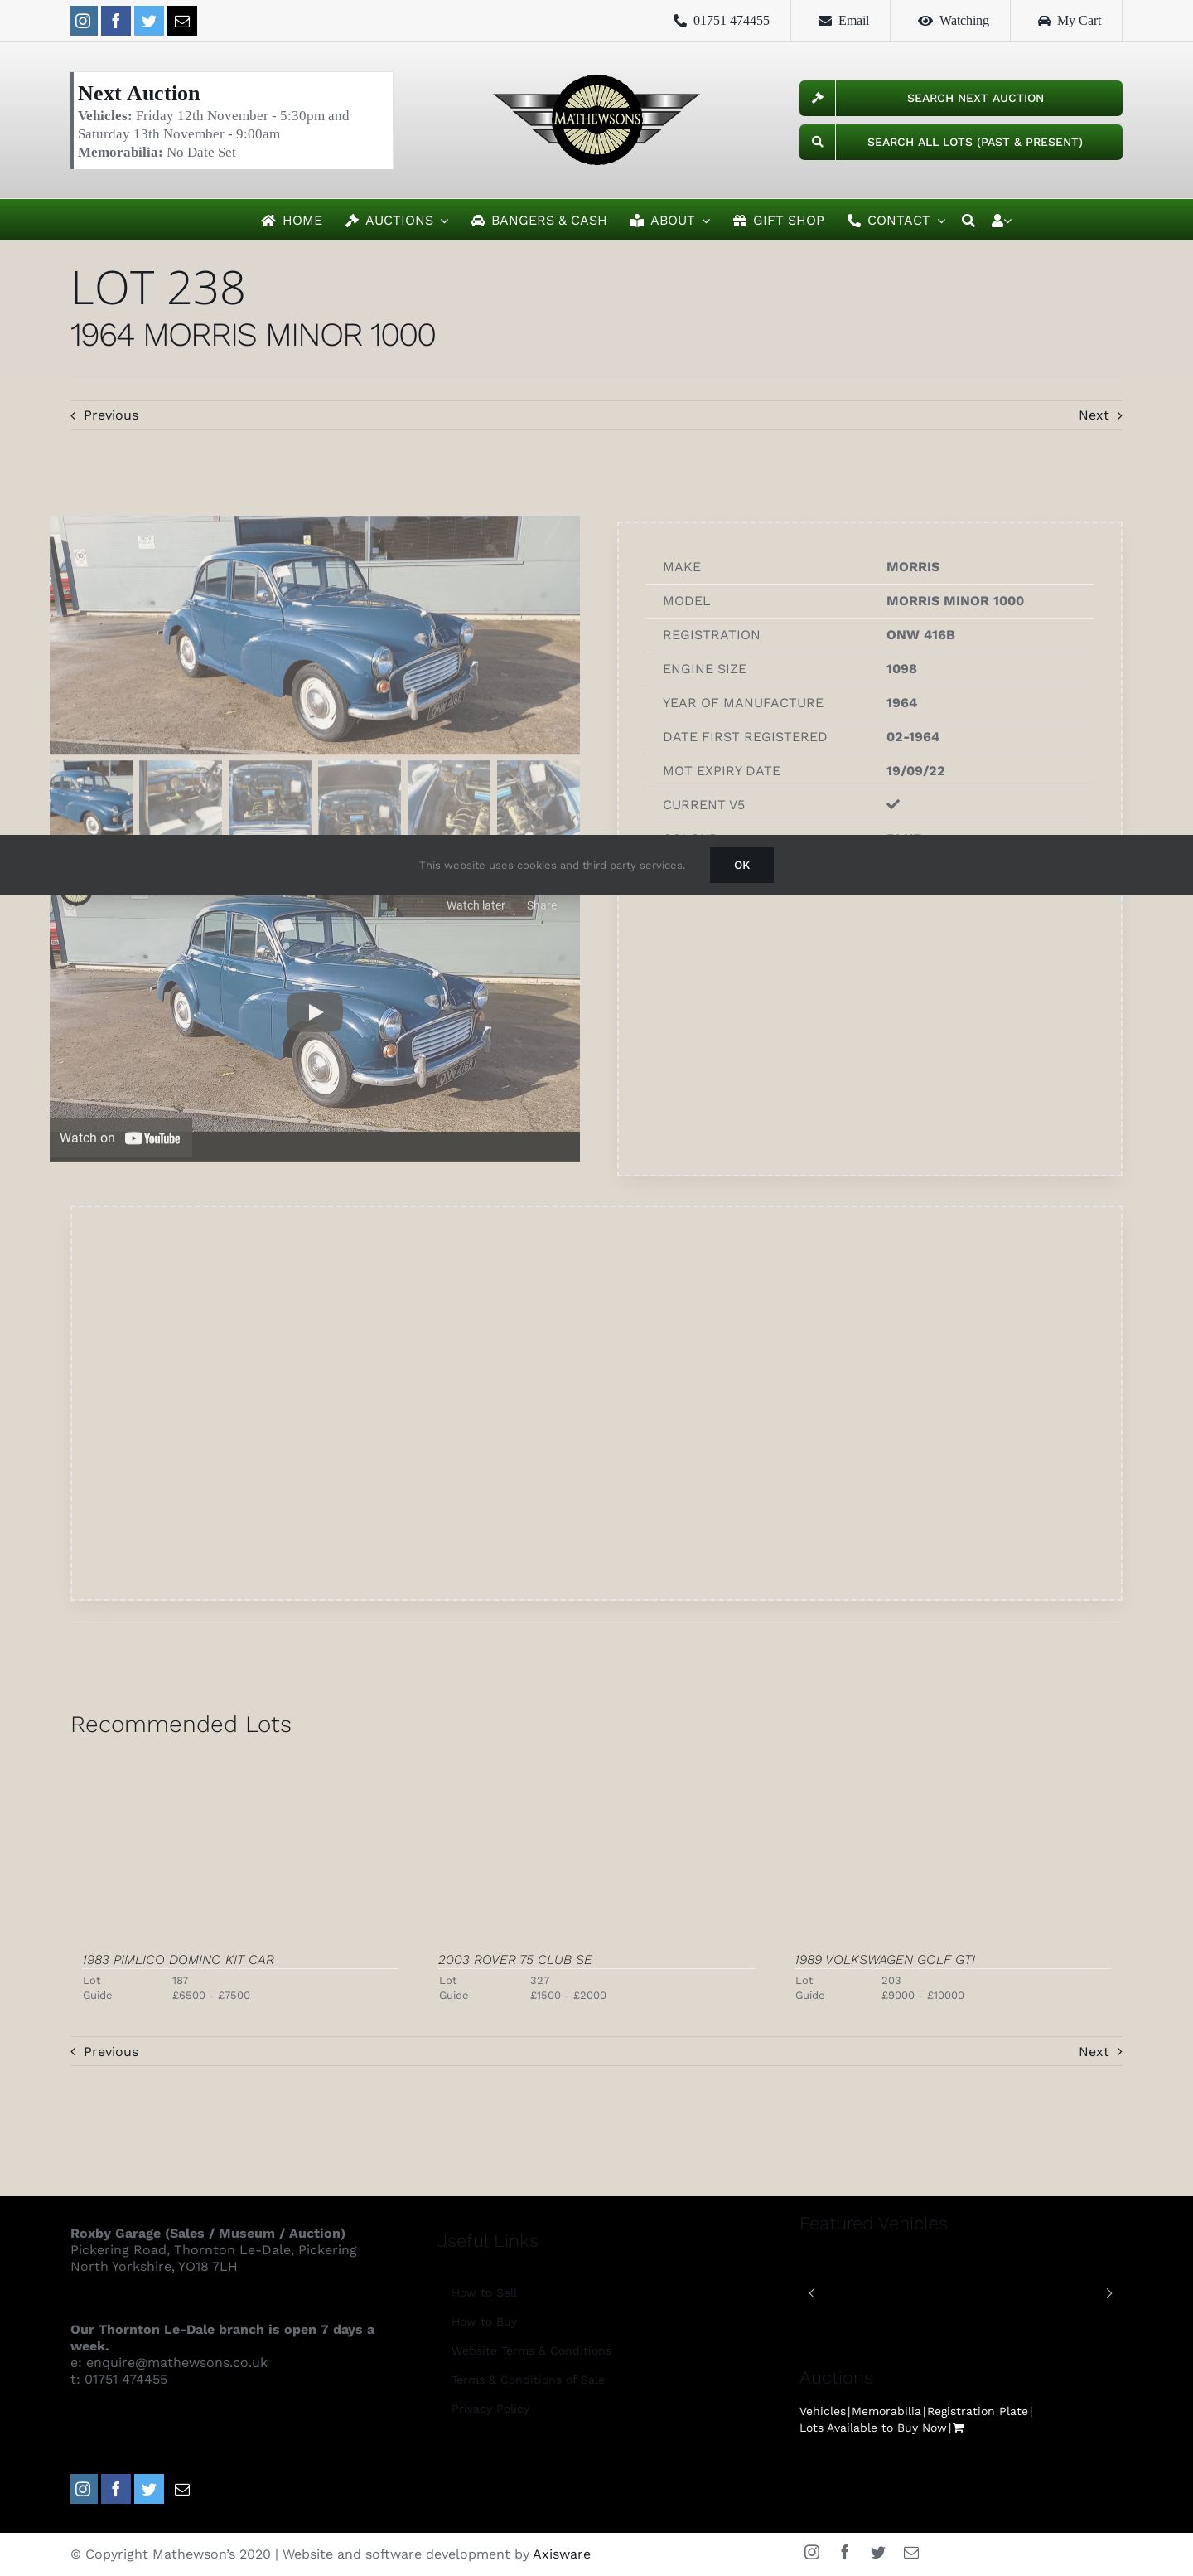Expand About menu in navigation bar
Image resolution: width=1193 pixels, height=2576 pixels.
coord(670,220)
